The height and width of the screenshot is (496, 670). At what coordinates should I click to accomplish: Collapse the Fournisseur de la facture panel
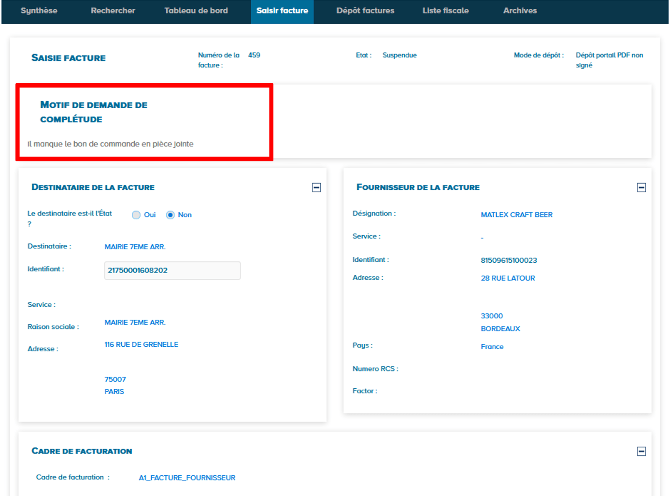[x=641, y=187]
